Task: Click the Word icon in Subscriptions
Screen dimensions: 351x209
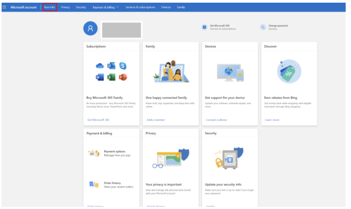Action: 99,77
